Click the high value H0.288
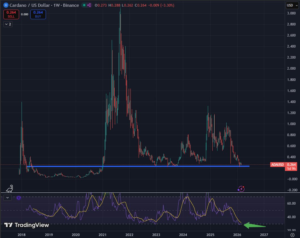This screenshot has width=300, height=238. (x=114, y=5)
